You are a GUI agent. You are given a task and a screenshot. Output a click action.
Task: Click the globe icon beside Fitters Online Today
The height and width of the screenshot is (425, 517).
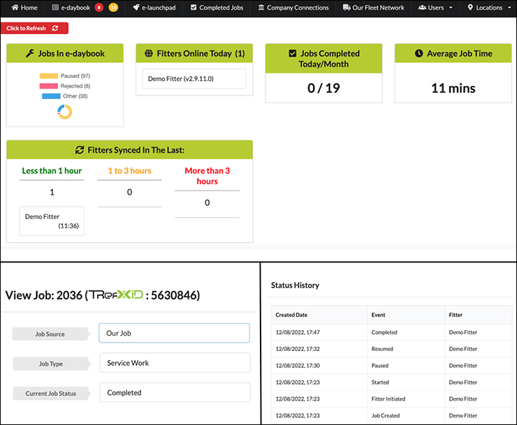click(149, 54)
